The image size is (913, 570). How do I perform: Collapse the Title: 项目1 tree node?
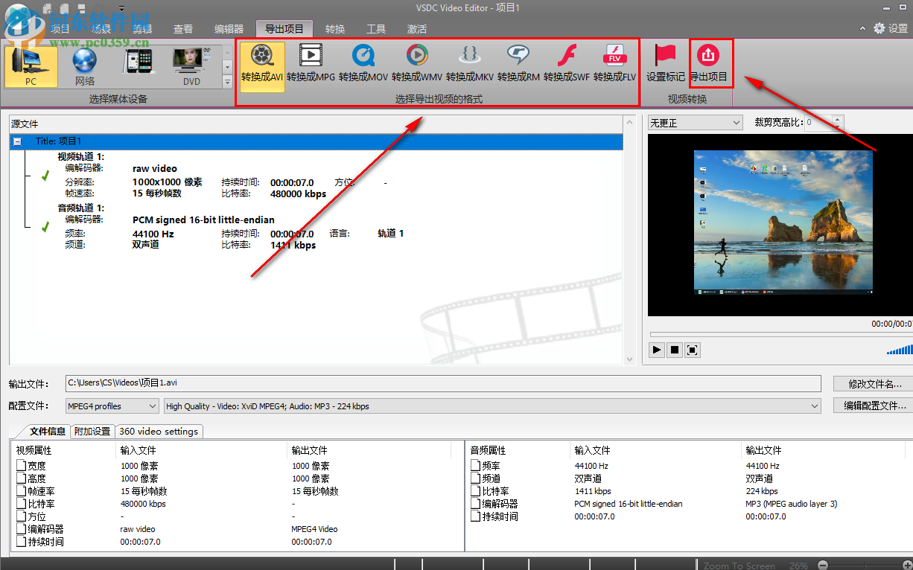tap(16, 141)
